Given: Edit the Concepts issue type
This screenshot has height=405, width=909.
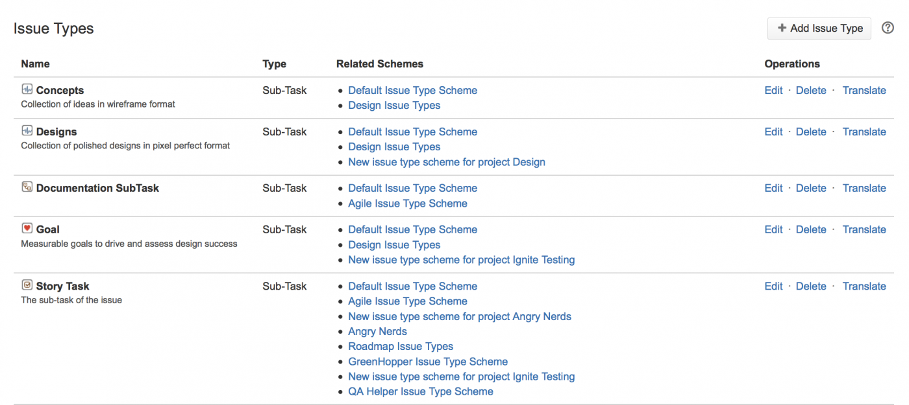Looking at the screenshot, I should [x=773, y=91].
